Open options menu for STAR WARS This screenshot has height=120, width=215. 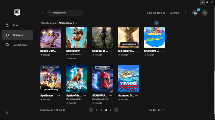(x=110, y=96)
